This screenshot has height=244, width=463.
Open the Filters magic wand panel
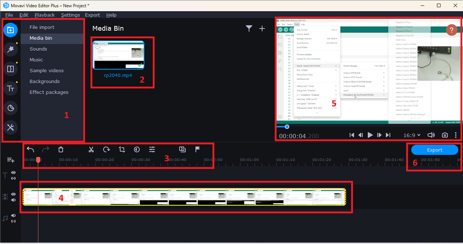(x=10, y=49)
